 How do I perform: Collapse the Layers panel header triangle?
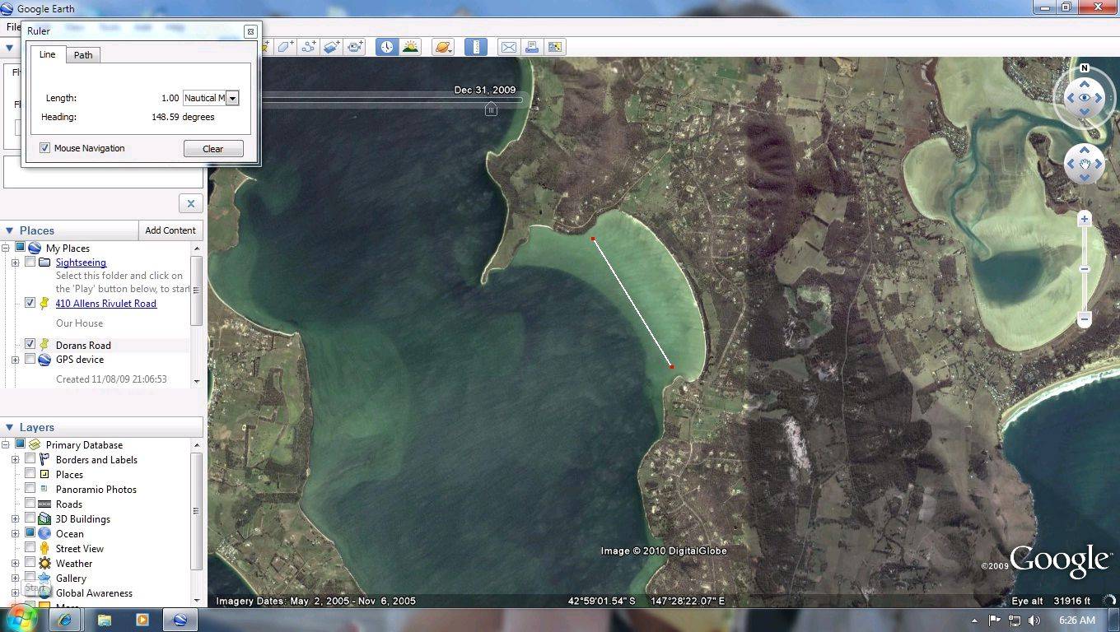pyautogui.click(x=10, y=427)
